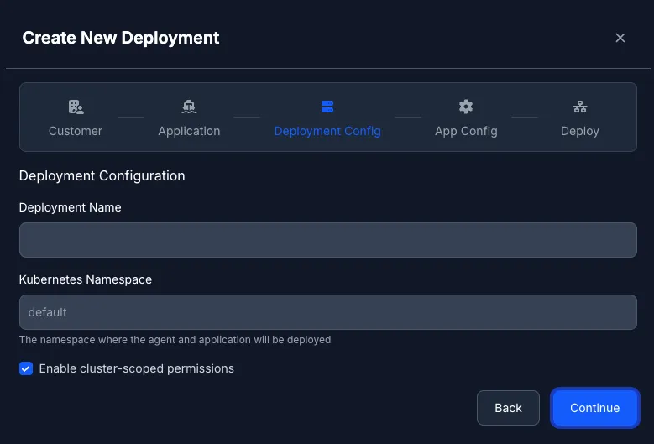Viewport: 654px width, 444px height.
Task: Click the namespace helper description text
Action: tap(175, 340)
